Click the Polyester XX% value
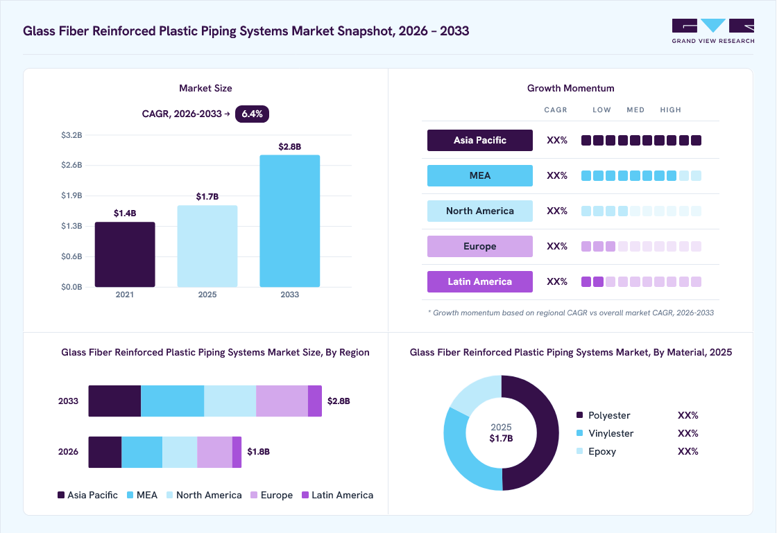Image resolution: width=777 pixels, height=533 pixels. pyautogui.click(x=688, y=415)
